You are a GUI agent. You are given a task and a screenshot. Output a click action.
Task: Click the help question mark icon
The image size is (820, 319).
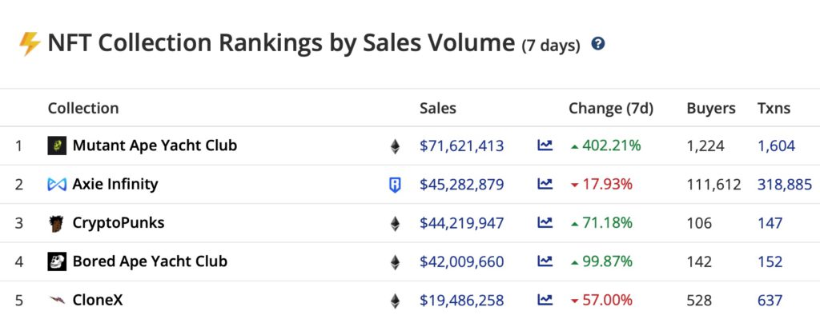click(x=597, y=44)
